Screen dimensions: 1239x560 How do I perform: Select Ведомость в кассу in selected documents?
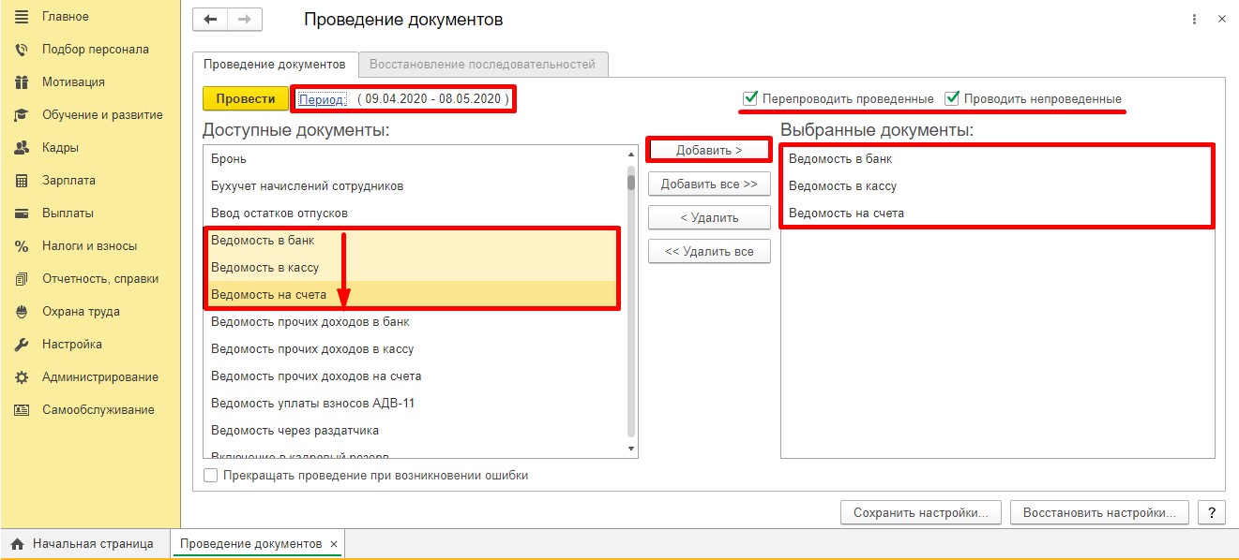coord(997,186)
